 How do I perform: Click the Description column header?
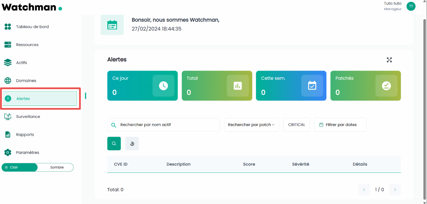(178, 164)
